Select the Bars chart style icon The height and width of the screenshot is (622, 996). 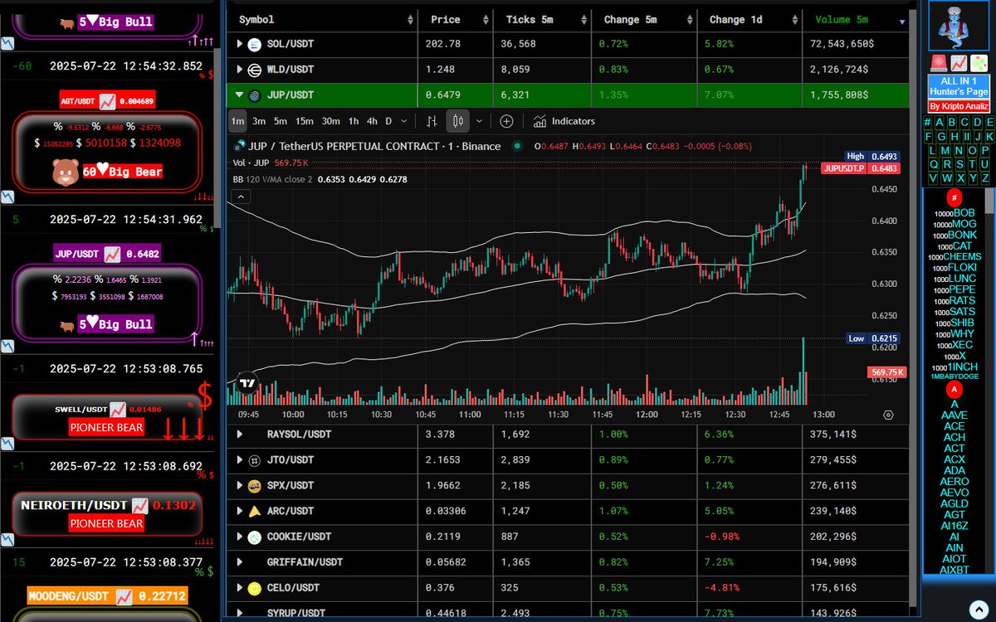pos(432,121)
